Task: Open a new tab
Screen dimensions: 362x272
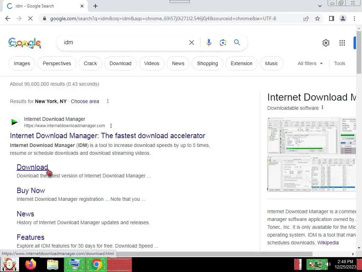Action: (x=95, y=6)
